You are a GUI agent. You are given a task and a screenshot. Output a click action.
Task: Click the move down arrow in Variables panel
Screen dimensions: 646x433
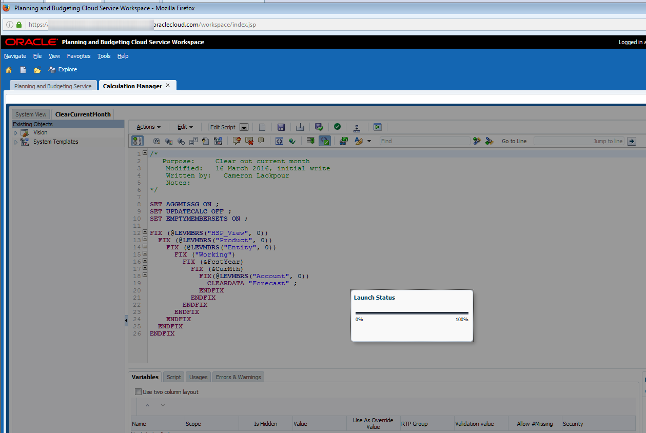pyautogui.click(x=163, y=405)
